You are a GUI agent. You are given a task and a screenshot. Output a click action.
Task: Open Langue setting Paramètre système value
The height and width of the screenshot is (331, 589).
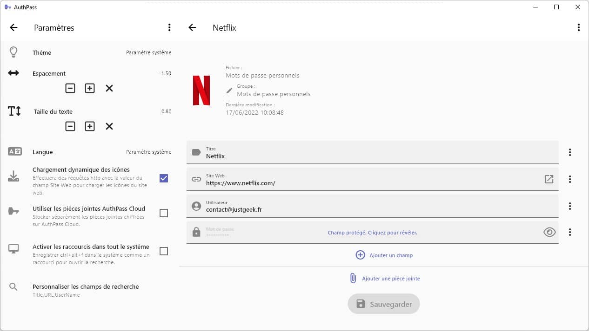click(148, 152)
